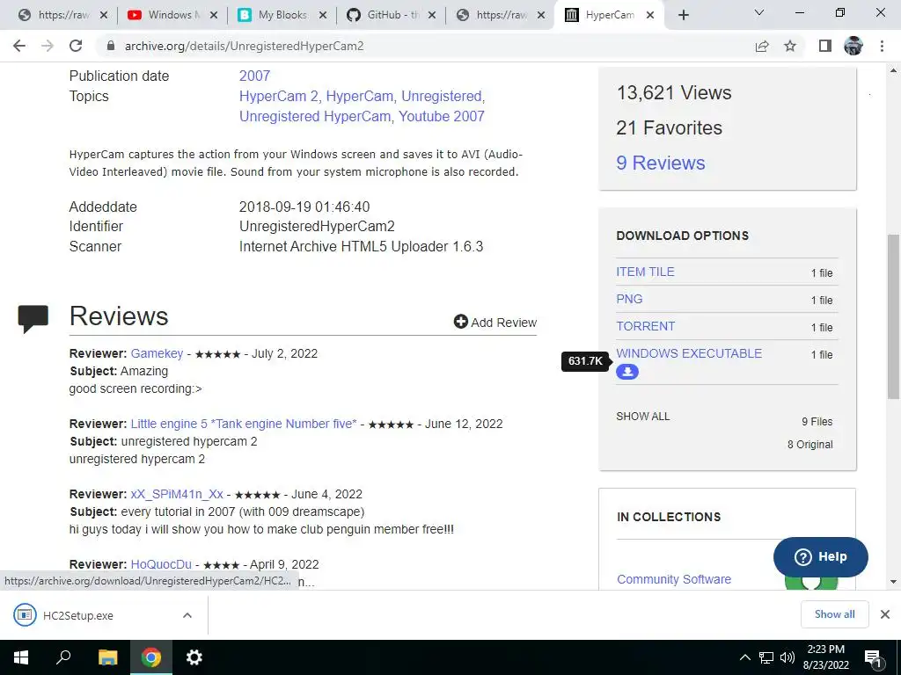Image resolution: width=901 pixels, height=675 pixels.
Task: Open Little engine 5 reviewer profile
Action: (x=244, y=424)
